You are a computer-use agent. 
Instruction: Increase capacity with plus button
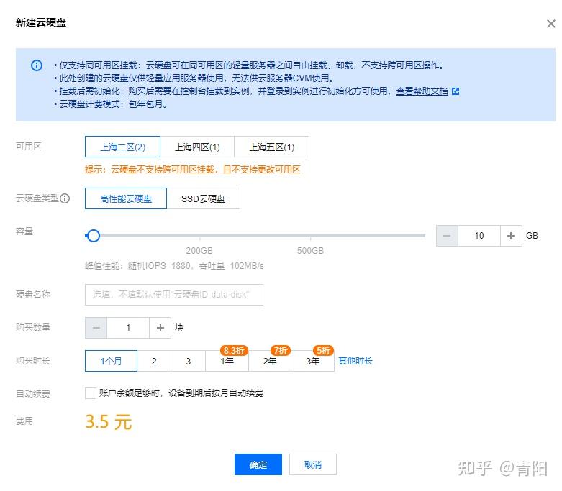pos(511,236)
